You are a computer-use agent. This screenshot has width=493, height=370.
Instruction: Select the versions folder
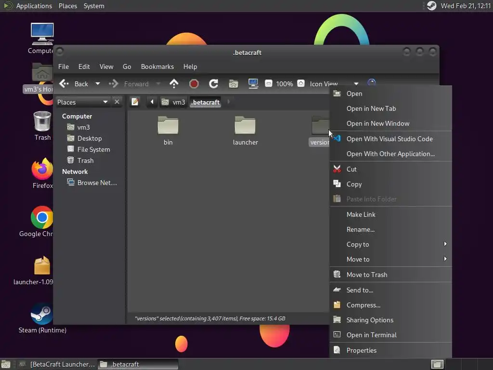(x=320, y=131)
